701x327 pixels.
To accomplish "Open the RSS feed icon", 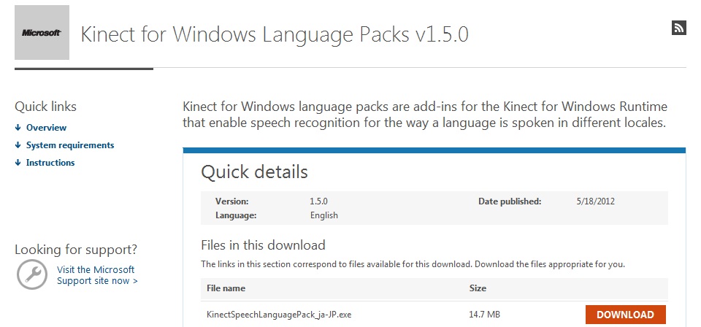I will coord(678,28).
